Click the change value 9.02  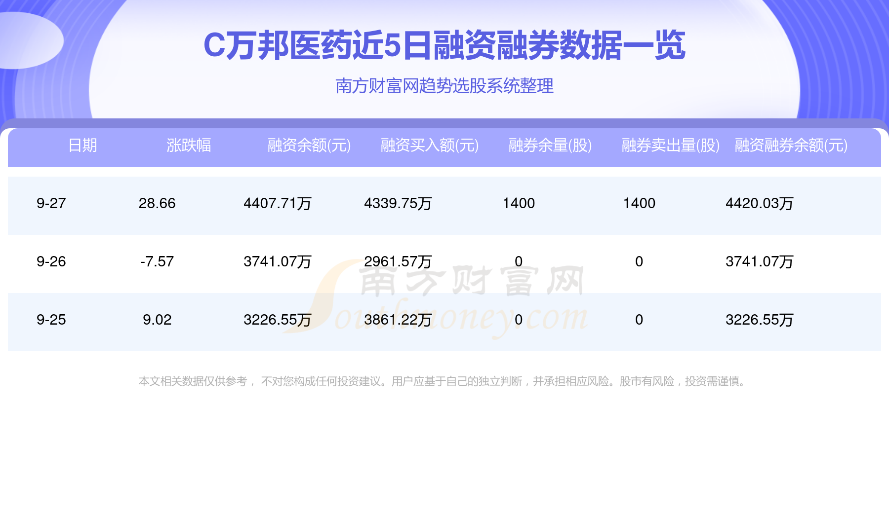click(x=157, y=320)
